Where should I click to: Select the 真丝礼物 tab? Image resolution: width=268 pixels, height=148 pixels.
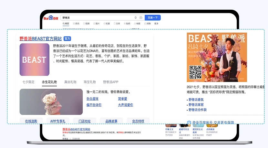point(70,82)
